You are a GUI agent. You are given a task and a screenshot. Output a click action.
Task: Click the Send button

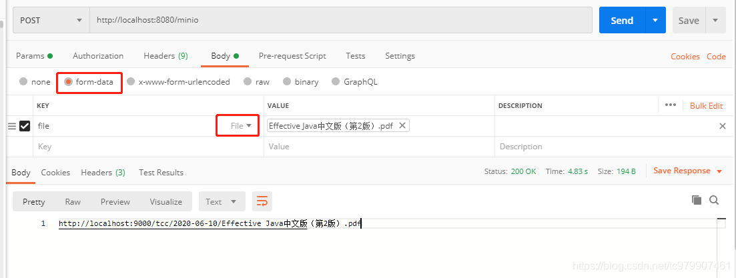pyautogui.click(x=621, y=20)
